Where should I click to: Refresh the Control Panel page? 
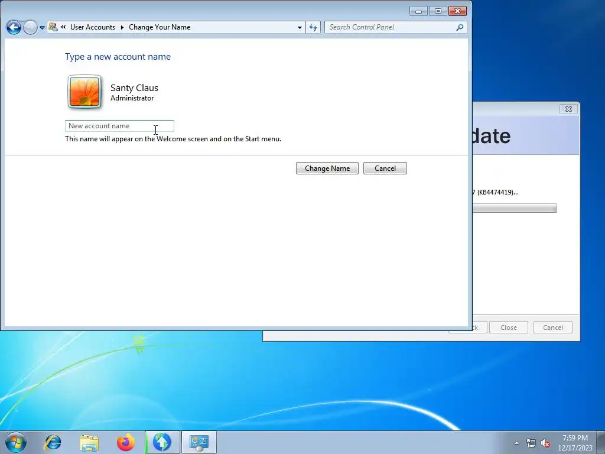pyautogui.click(x=313, y=27)
